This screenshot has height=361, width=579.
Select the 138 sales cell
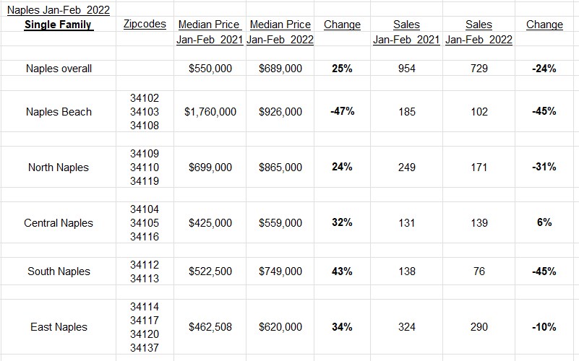406,271
